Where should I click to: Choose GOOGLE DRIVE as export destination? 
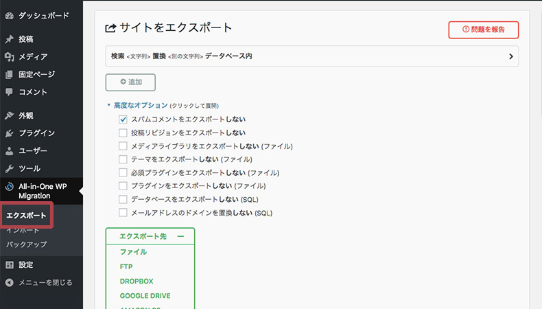pos(145,296)
